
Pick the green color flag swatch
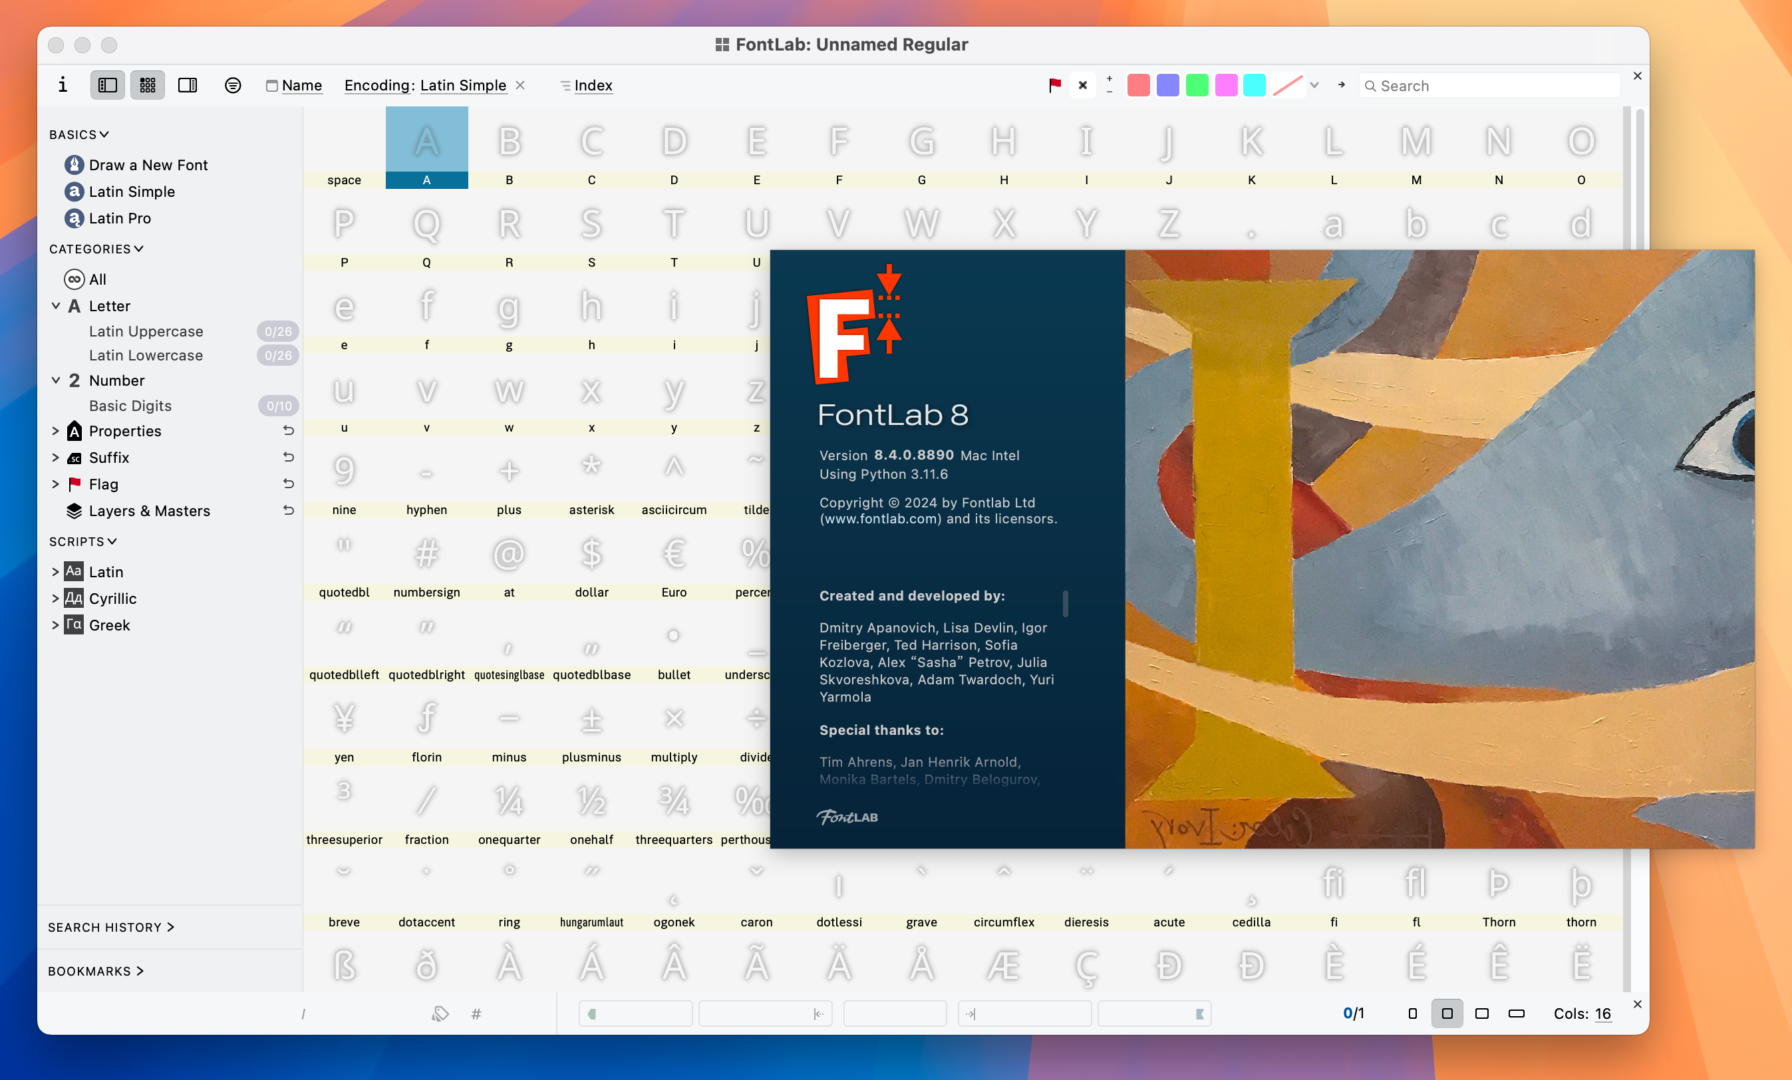1197,85
